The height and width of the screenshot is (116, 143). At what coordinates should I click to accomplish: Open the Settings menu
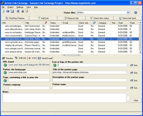pos(20,7)
